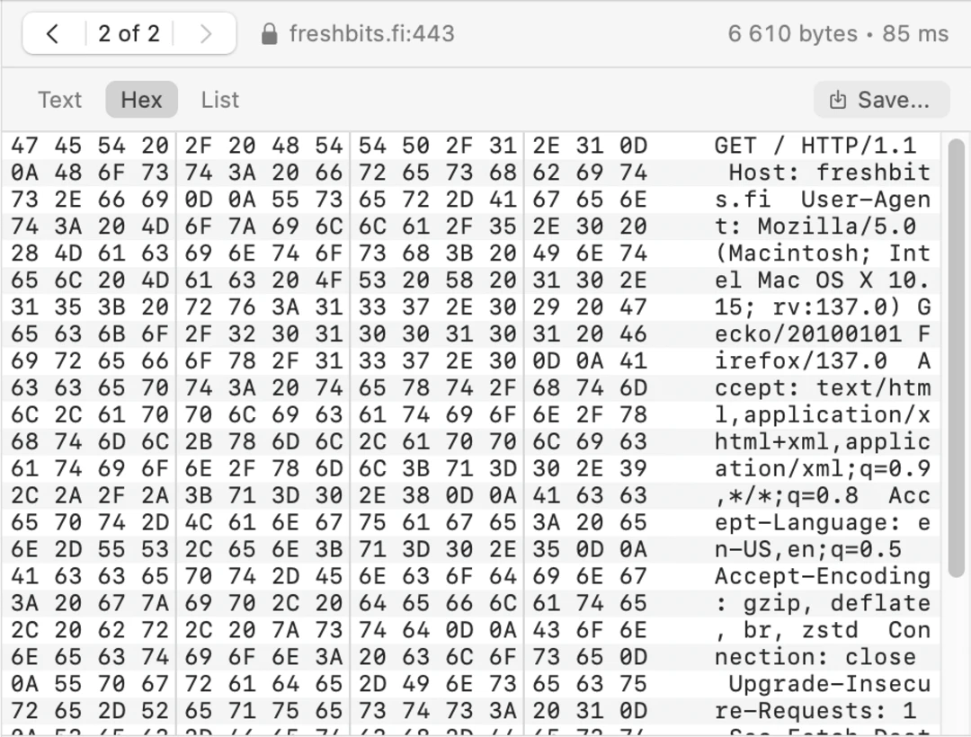Click the first hex byte 47 in top row
Image resolution: width=971 pixels, height=737 pixels.
click(24, 146)
